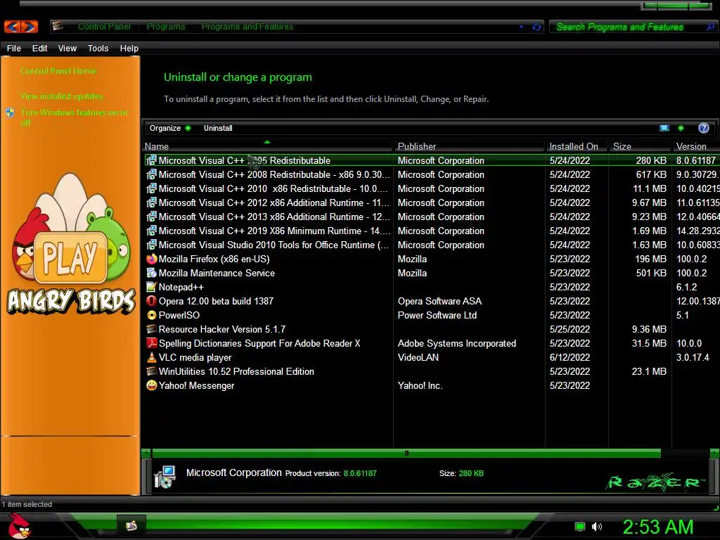Screen dimensions: 720x540
Task: Open the File menu
Action: [14, 49]
